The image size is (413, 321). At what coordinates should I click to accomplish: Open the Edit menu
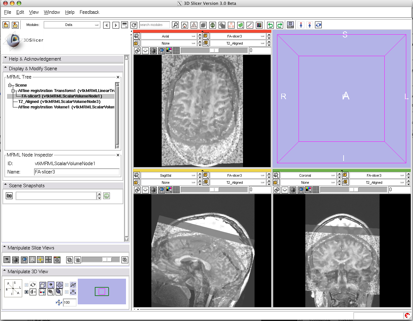coord(20,12)
